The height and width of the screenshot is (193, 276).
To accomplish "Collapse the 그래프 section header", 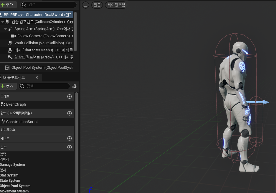I will point(37,96).
